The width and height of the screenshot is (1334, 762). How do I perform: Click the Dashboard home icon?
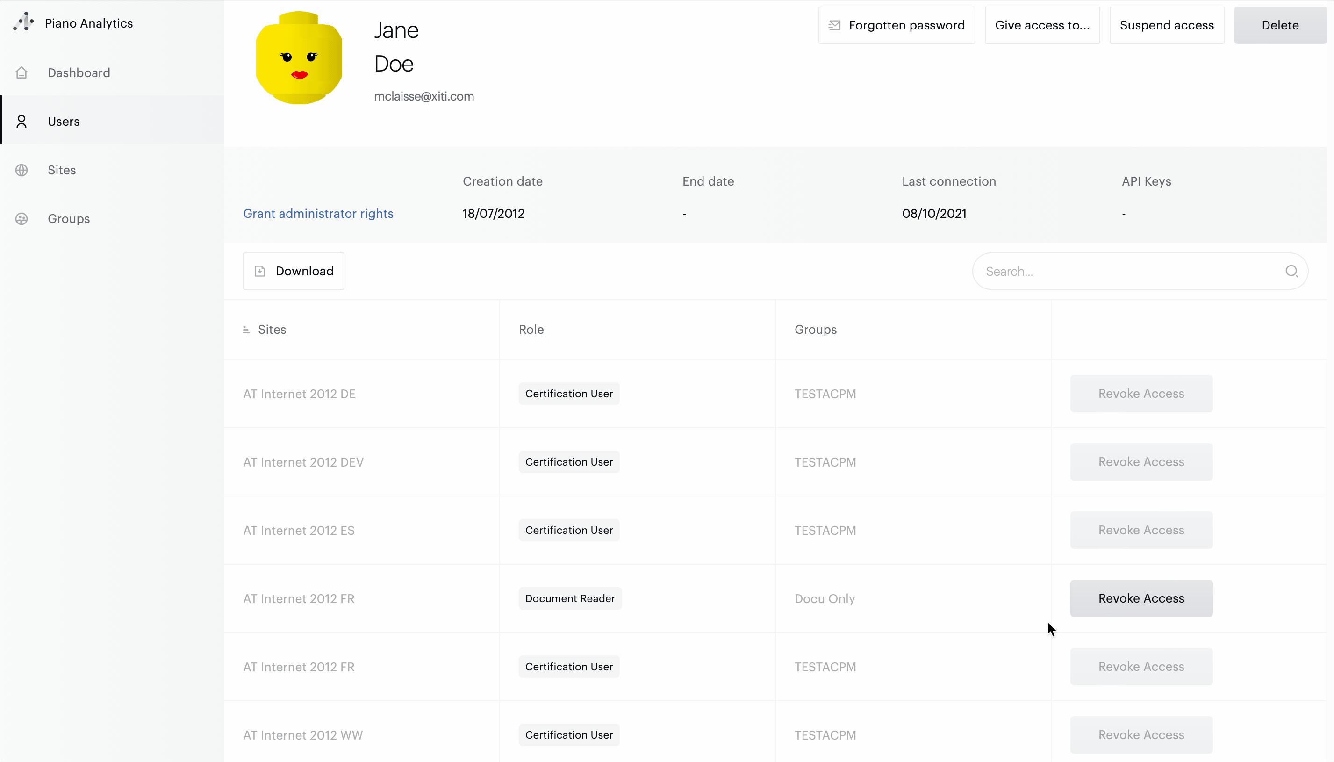(x=22, y=73)
